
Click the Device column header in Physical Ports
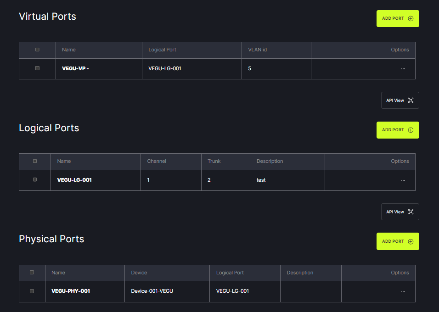pyautogui.click(x=139, y=273)
